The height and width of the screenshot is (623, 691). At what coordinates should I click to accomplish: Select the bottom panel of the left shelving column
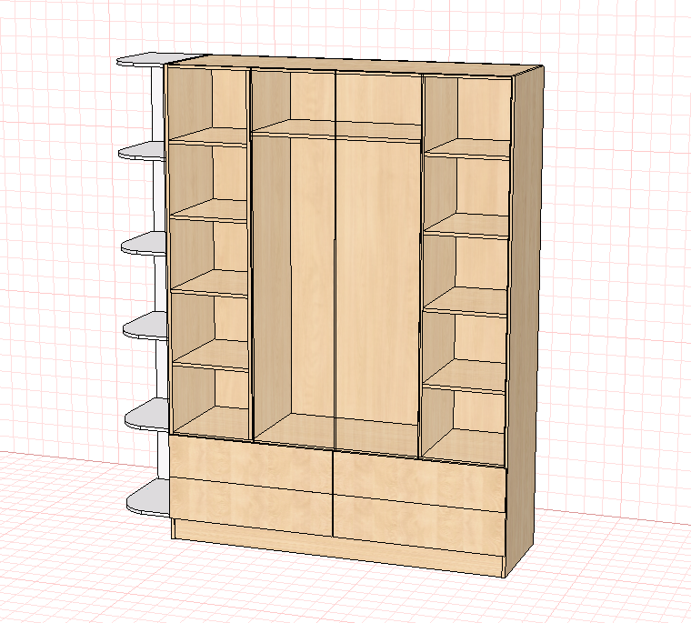pos(212,421)
